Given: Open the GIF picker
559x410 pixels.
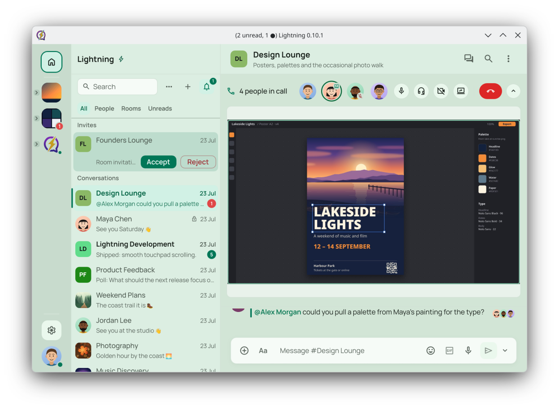Looking at the screenshot, I should coord(449,350).
